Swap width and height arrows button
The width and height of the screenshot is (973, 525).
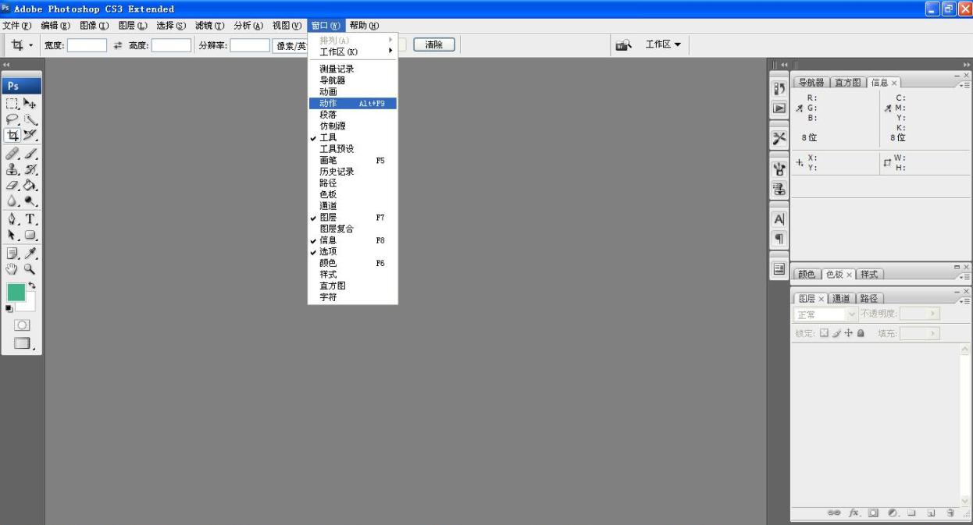pyautogui.click(x=118, y=45)
